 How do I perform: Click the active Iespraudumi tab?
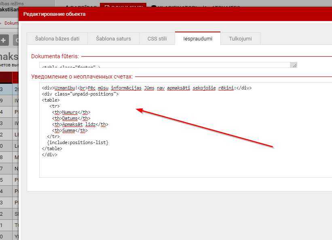(197, 38)
